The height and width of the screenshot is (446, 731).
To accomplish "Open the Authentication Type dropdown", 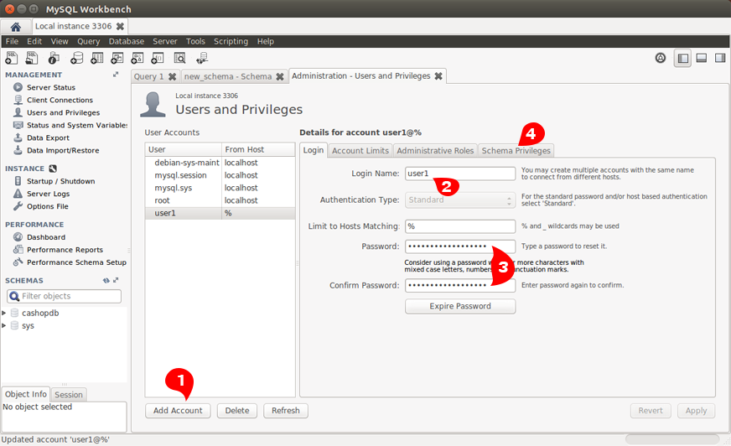I will tap(460, 200).
